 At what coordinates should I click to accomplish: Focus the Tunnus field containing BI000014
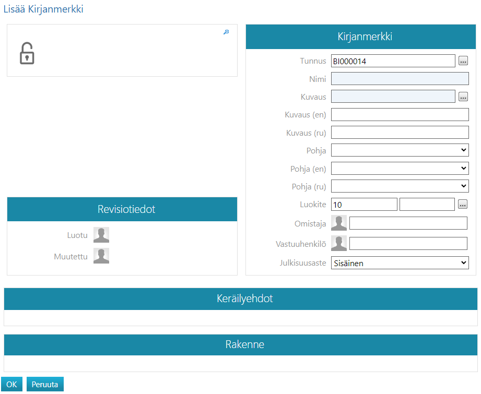pyautogui.click(x=393, y=61)
